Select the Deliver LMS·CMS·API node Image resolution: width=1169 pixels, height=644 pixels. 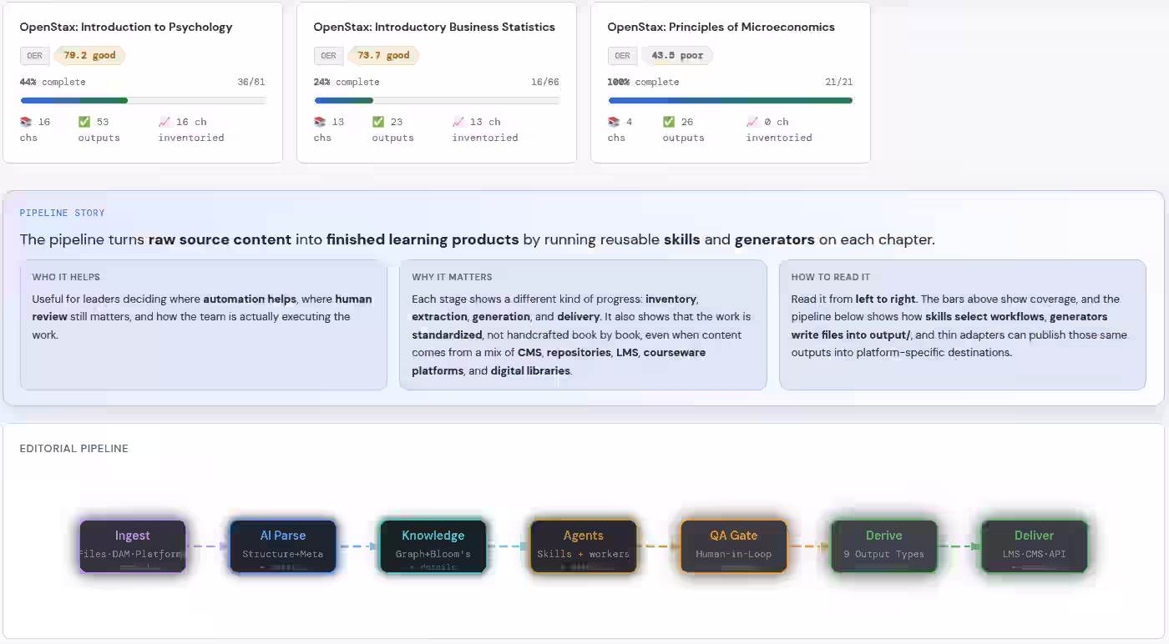[x=1035, y=546]
